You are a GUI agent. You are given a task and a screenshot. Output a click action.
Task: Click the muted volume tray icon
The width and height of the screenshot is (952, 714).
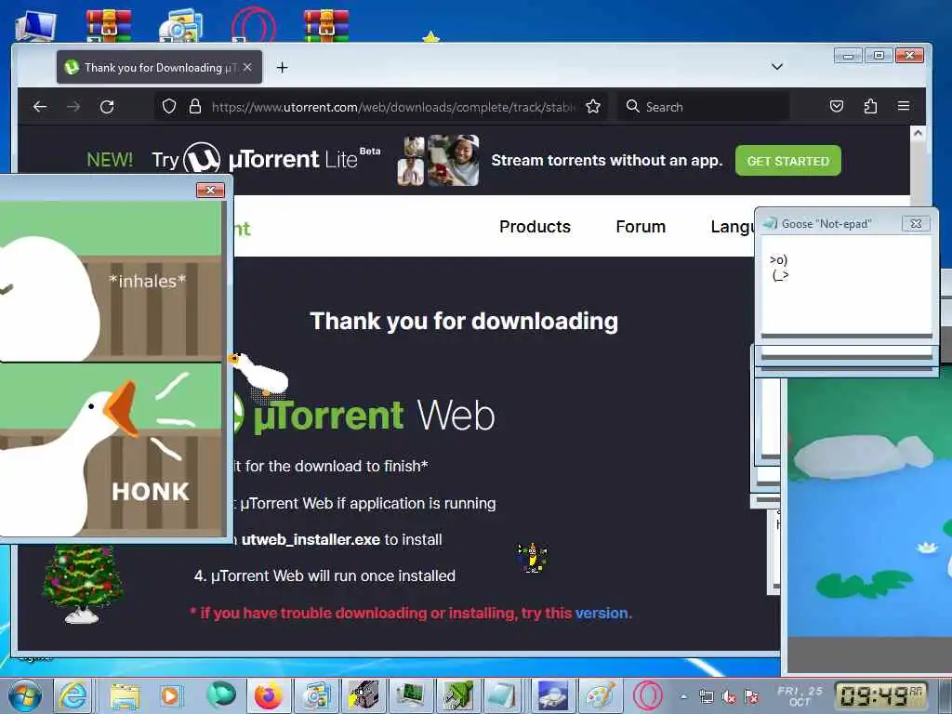[729, 697]
